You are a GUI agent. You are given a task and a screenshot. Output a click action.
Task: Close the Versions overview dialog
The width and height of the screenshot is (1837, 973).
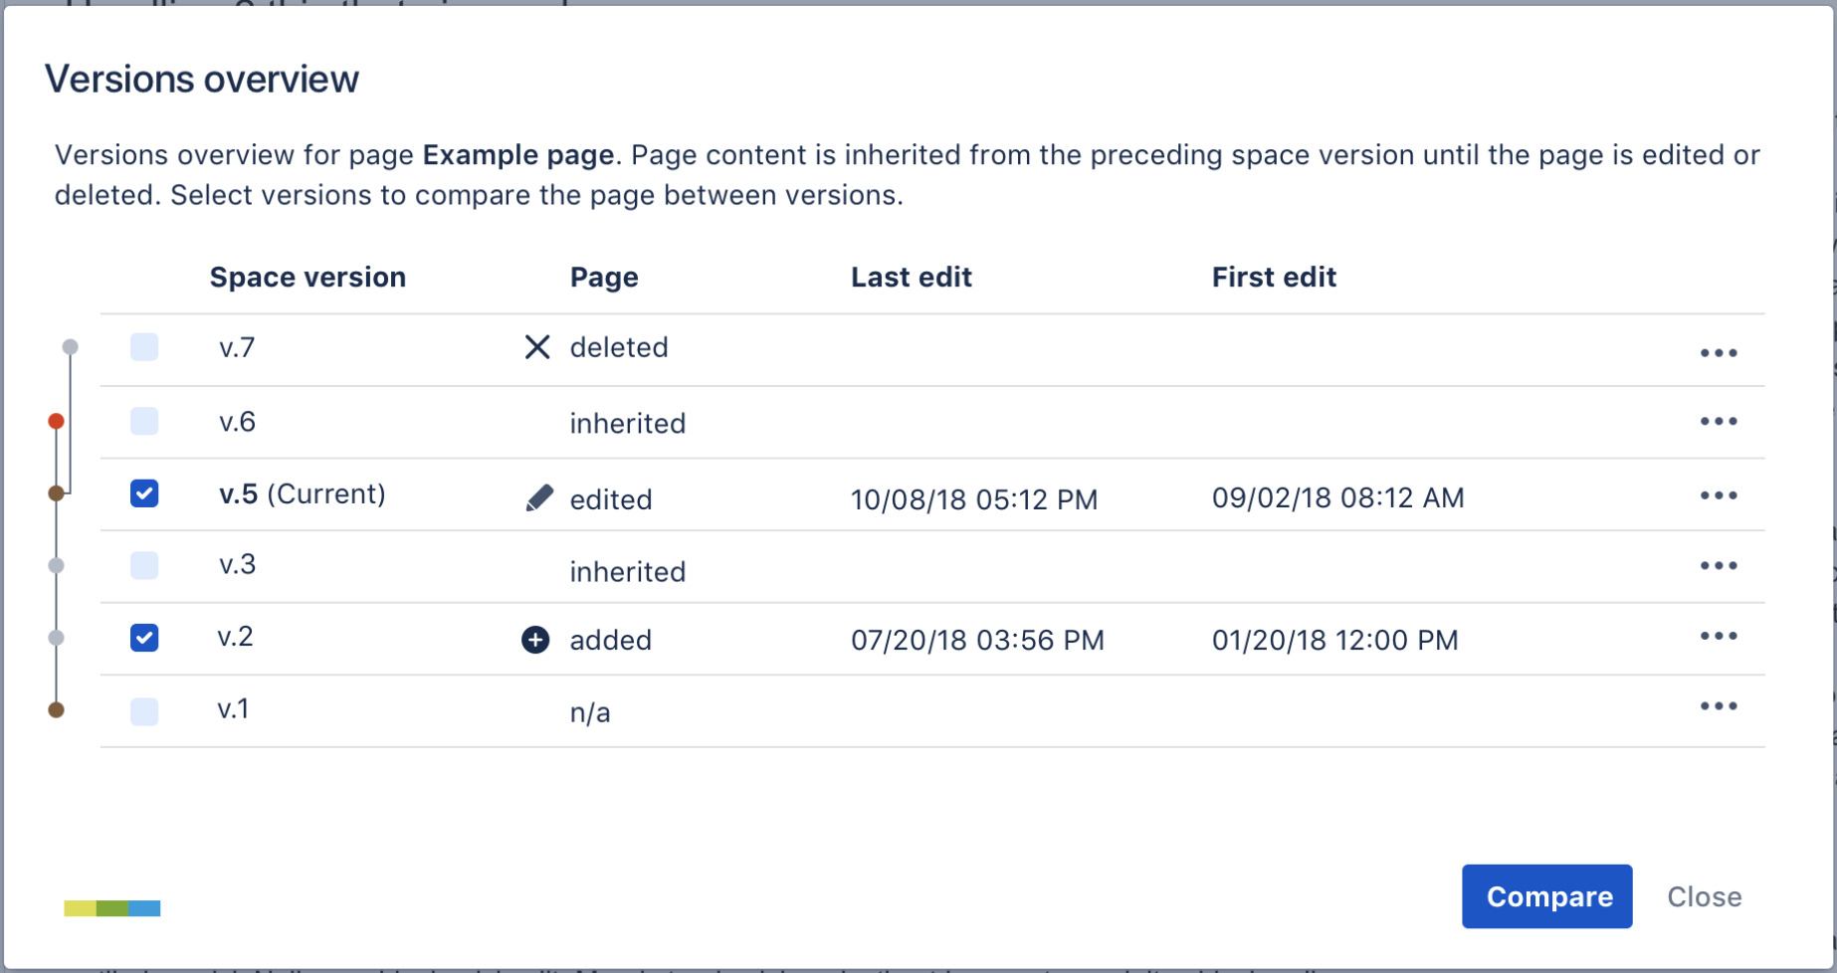(1704, 896)
